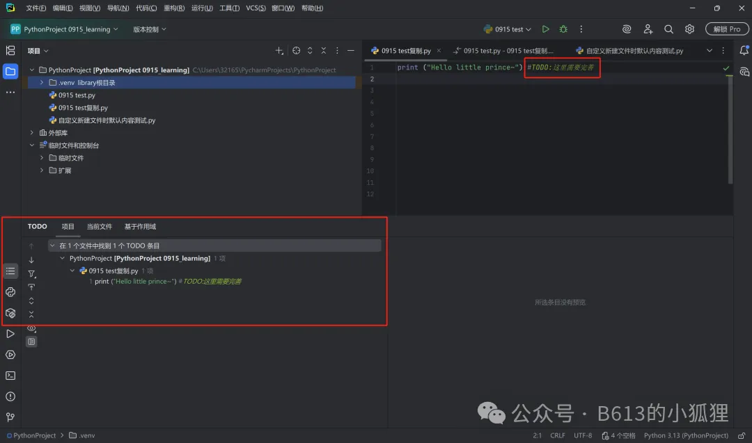Click the editor vertical scrollbar
Image resolution: width=752 pixels, height=443 pixels.
click(x=730, y=129)
